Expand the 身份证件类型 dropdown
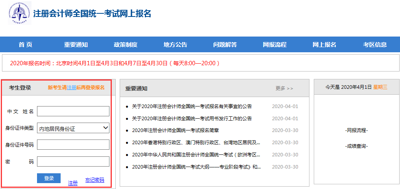This screenshot has height=189, width=400. point(73,128)
